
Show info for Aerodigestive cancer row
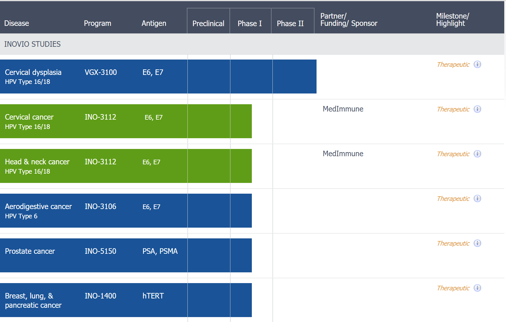[477, 199]
